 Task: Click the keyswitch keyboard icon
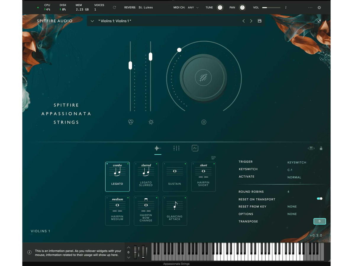[311, 148]
